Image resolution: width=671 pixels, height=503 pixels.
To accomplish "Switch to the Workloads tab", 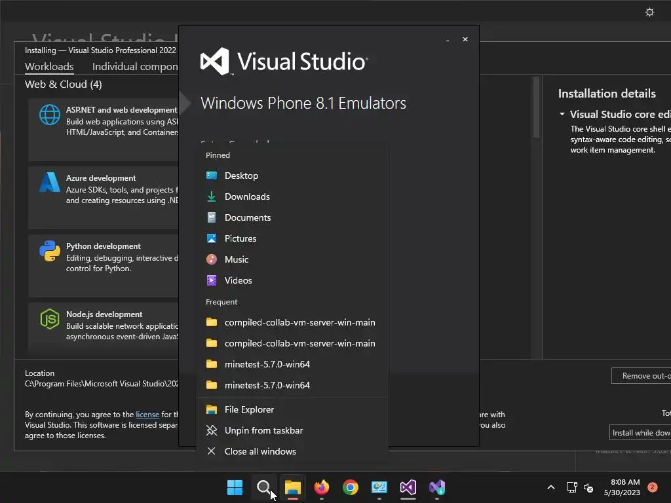I will (x=49, y=67).
